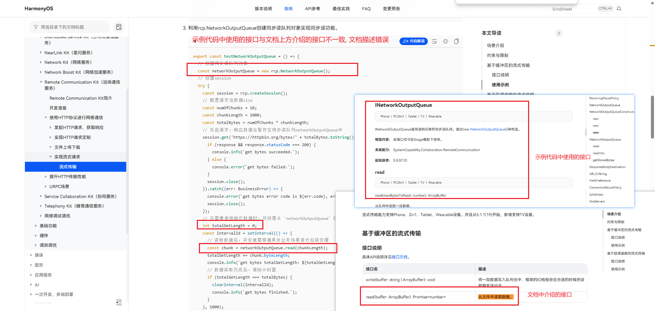
Task: Open Remote Communication Kit简介 page
Action: [x=81, y=98]
